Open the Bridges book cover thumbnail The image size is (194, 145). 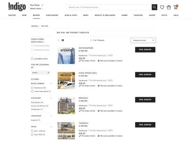click(66, 106)
